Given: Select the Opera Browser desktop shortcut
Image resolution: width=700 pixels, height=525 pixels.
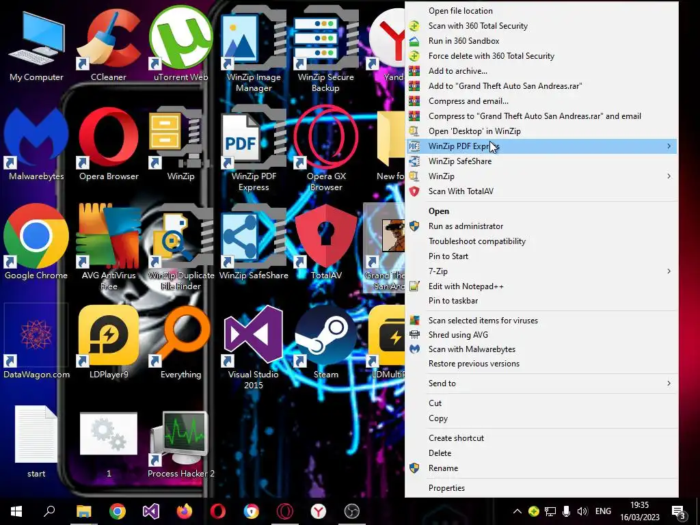Looking at the screenshot, I should point(109,144).
